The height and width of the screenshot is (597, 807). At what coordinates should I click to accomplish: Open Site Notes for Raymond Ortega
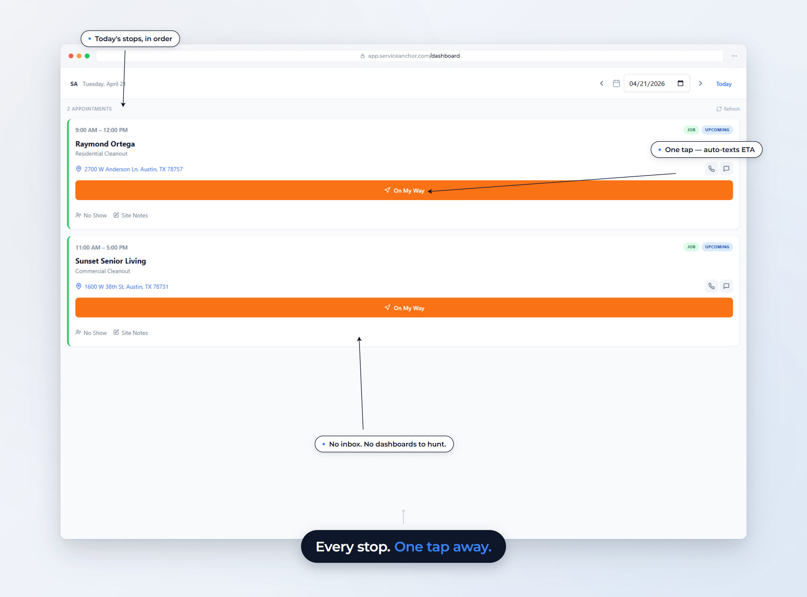[131, 215]
